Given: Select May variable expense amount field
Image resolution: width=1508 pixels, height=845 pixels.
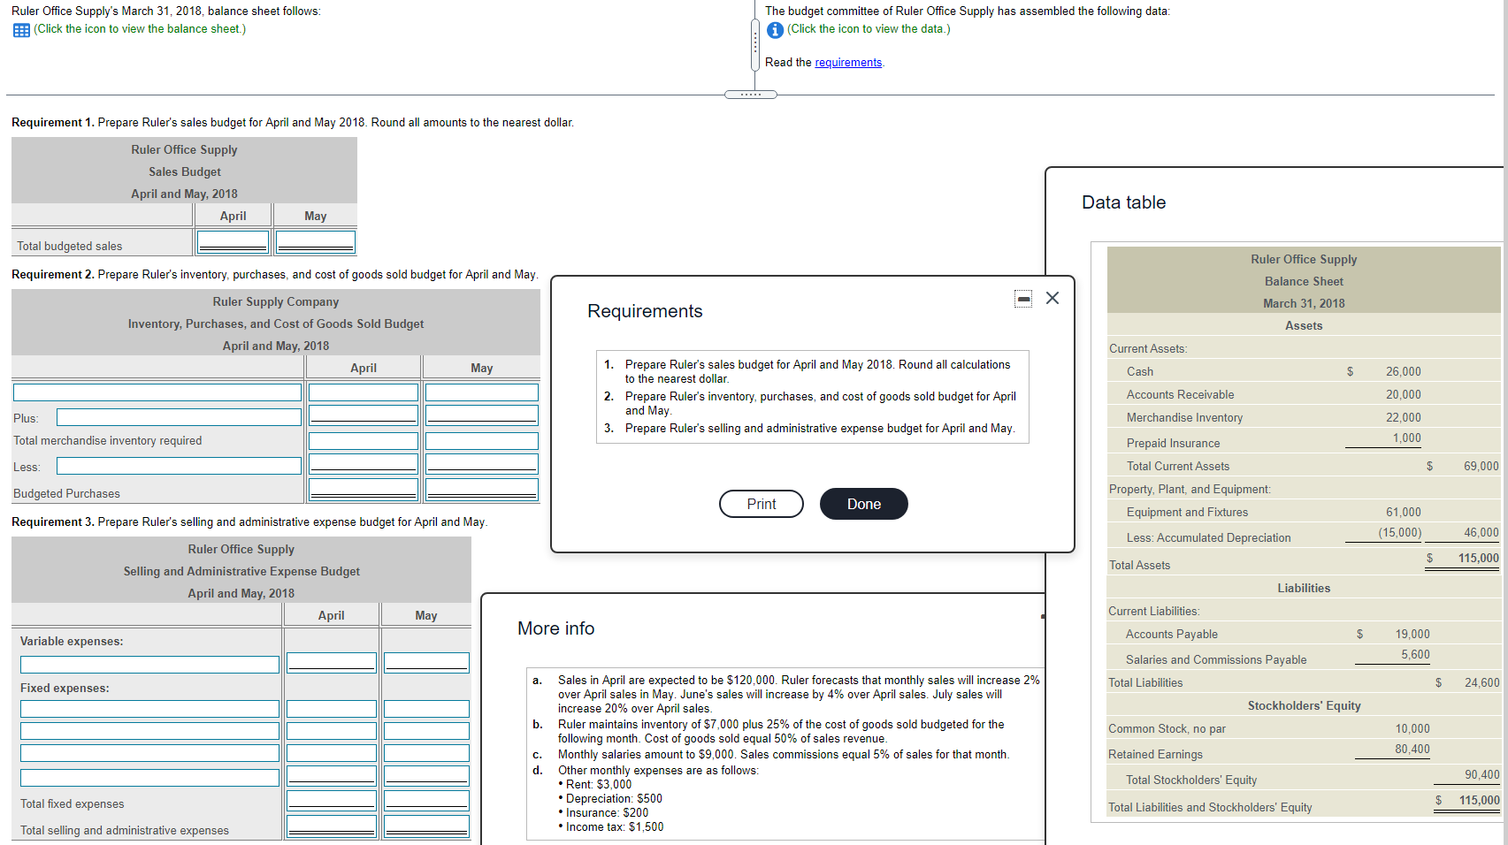Looking at the screenshot, I should click(426, 663).
